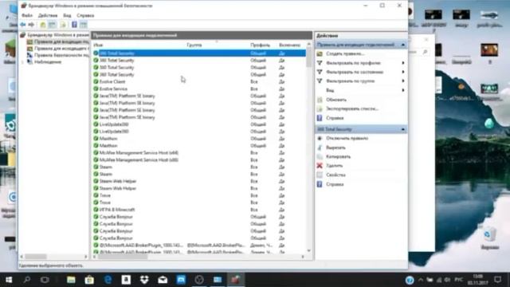The image size is (510, 287).
Task: Open taskbar Search magnifier
Action: pyautogui.click(x=27, y=280)
